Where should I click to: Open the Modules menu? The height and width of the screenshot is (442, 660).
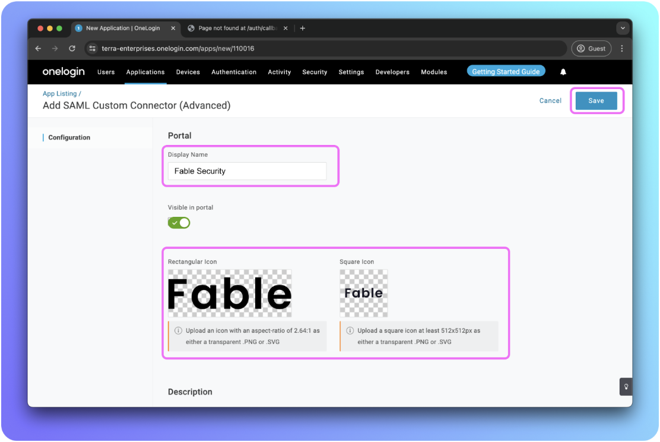pyautogui.click(x=433, y=72)
